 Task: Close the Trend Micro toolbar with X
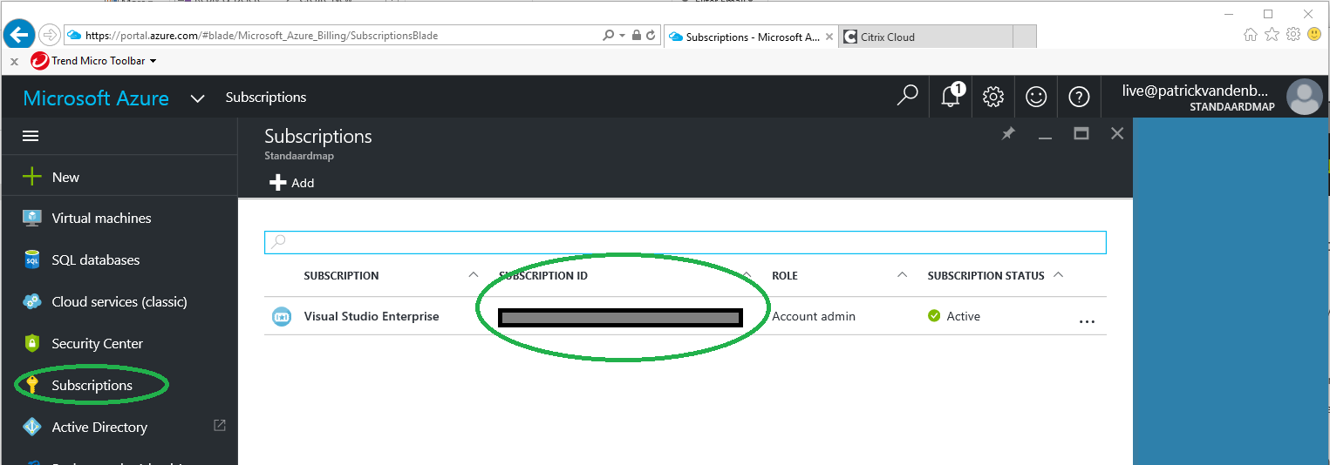[x=14, y=62]
